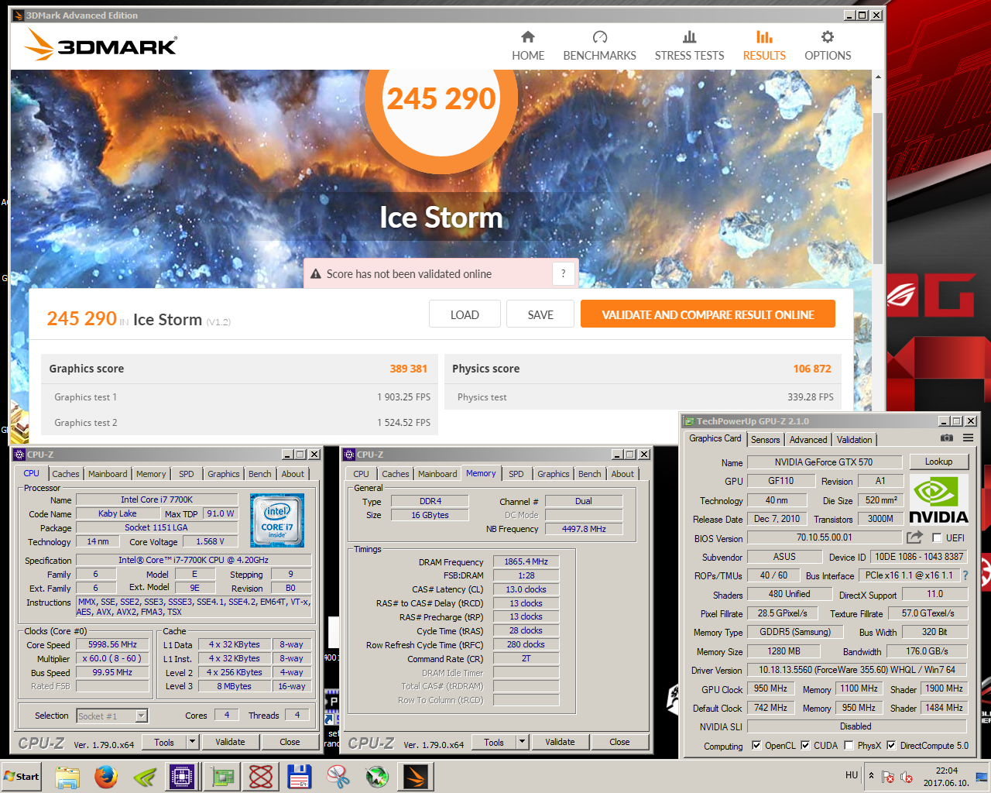Open GPU-Z hamburger menu

[x=968, y=438]
